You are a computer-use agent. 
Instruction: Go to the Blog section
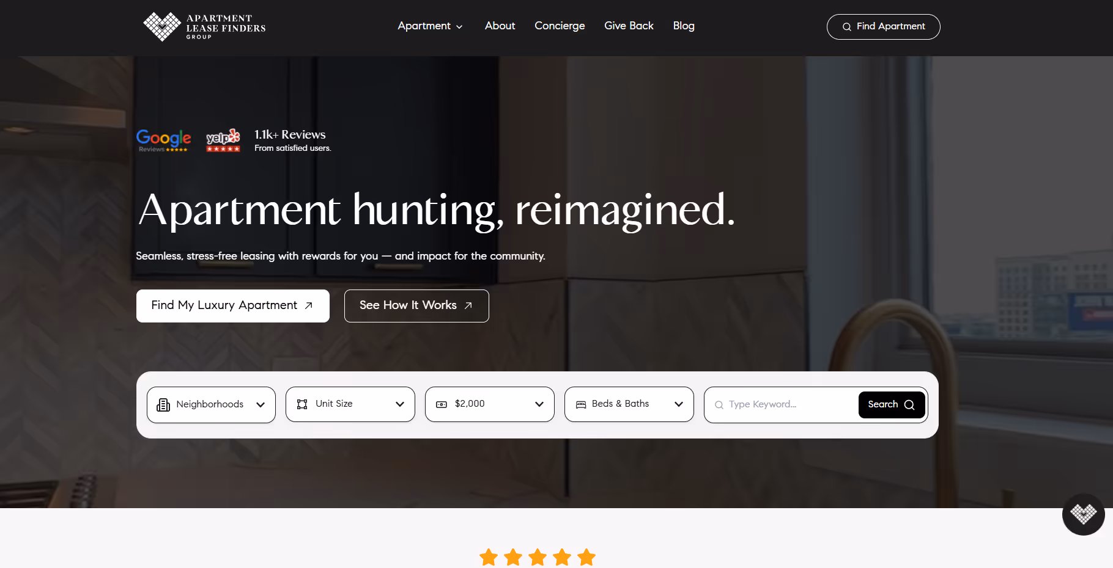point(683,26)
